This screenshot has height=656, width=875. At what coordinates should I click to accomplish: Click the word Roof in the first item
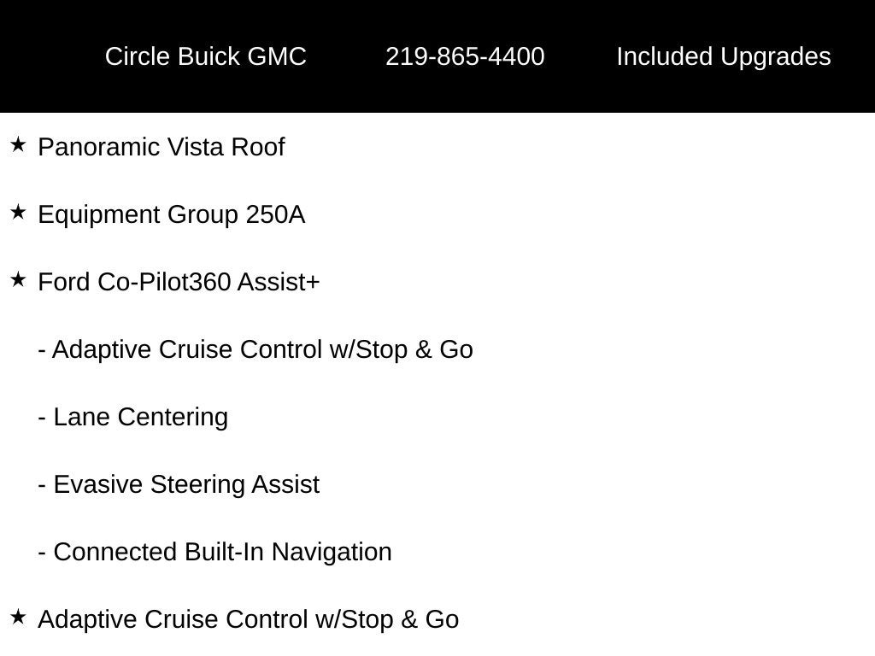point(258,147)
